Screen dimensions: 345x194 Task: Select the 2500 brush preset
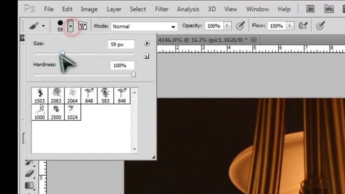[56, 112]
